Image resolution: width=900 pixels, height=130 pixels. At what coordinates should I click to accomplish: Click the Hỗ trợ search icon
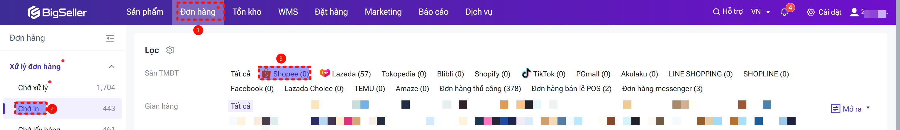click(x=716, y=12)
